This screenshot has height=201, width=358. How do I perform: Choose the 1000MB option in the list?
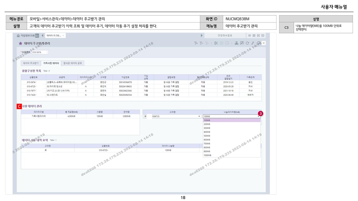tap(232, 155)
